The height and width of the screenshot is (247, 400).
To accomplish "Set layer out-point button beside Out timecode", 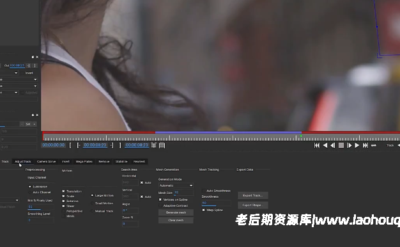I will click(28, 66).
